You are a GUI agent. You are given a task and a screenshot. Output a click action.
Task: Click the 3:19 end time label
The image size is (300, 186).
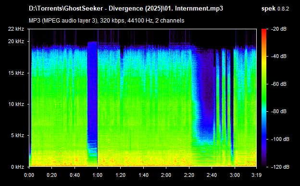256,175
